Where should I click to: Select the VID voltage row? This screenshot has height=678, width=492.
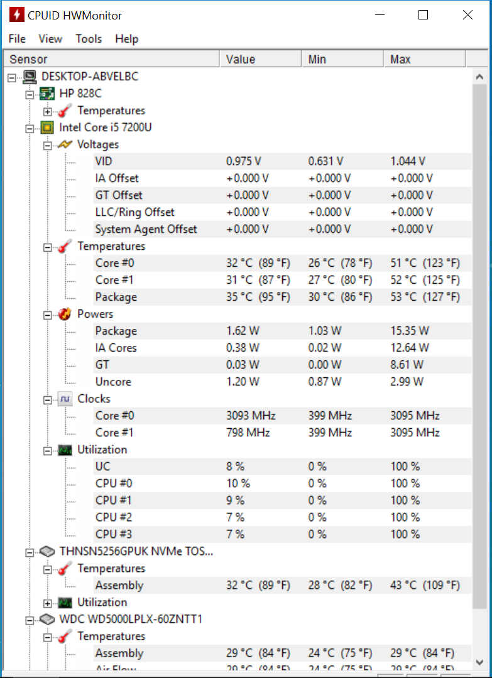(x=283, y=162)
